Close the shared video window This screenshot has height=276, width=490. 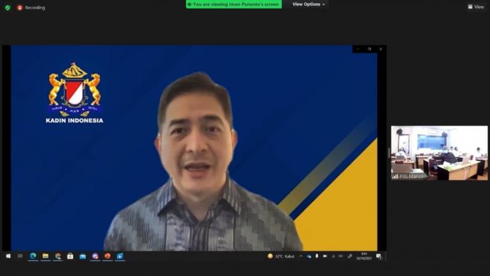[x=381, y=49]
